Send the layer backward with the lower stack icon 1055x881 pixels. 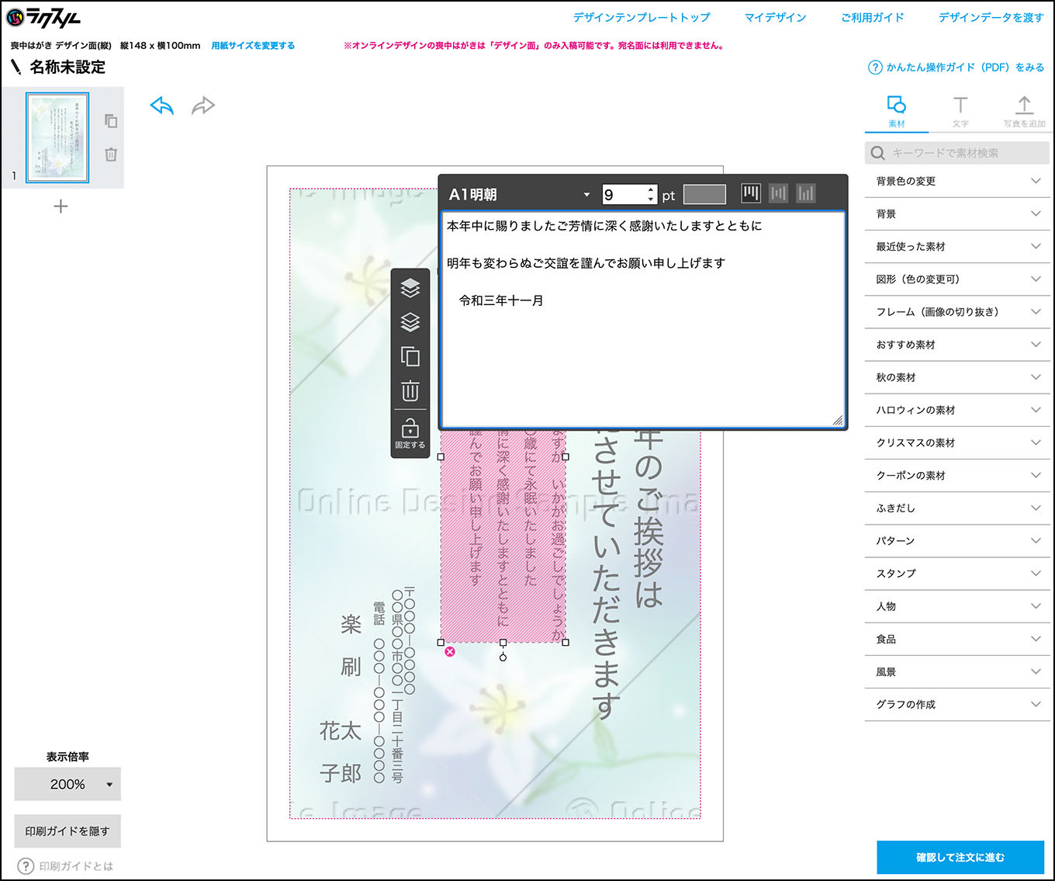[x=410, y=321]
